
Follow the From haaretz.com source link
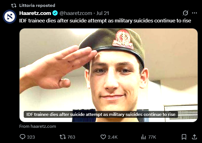pyautogui.click(x=38, y=126)
